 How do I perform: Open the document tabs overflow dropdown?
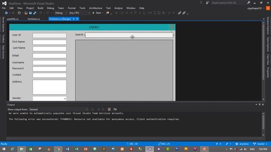click(x=264, y=19)
